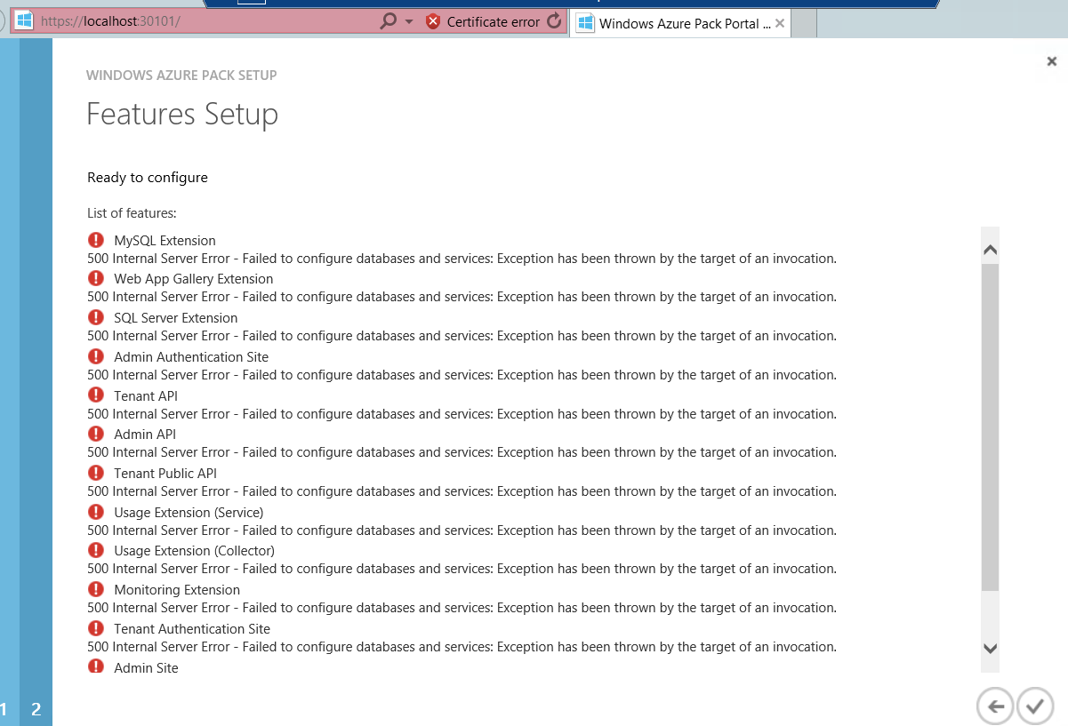Click the Admin Authentication Site label
Image resolution: width=1068 pixels, height=726 pixels.
(191, 357)
